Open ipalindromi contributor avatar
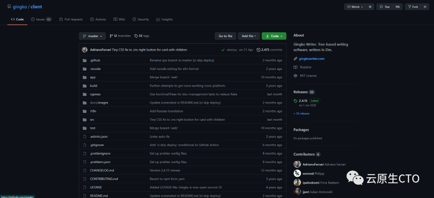434x198 pixels. 297,182
